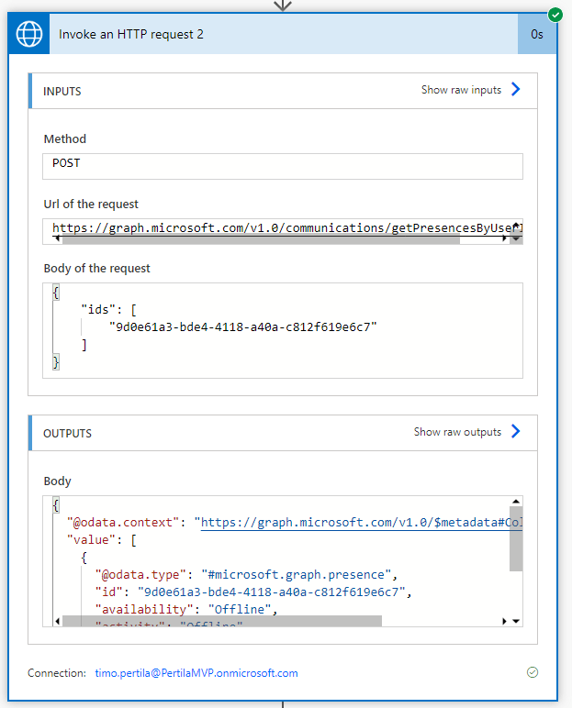Click the 0s duration badge
Viewport: 572px width, 708px height.
[x=537, y=35]
